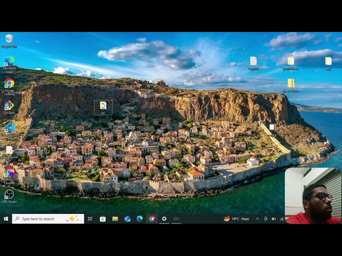Screen dimensions: 342x256
Task: Select the sleep-doctor folder on desktop
Action: (9, 152)
